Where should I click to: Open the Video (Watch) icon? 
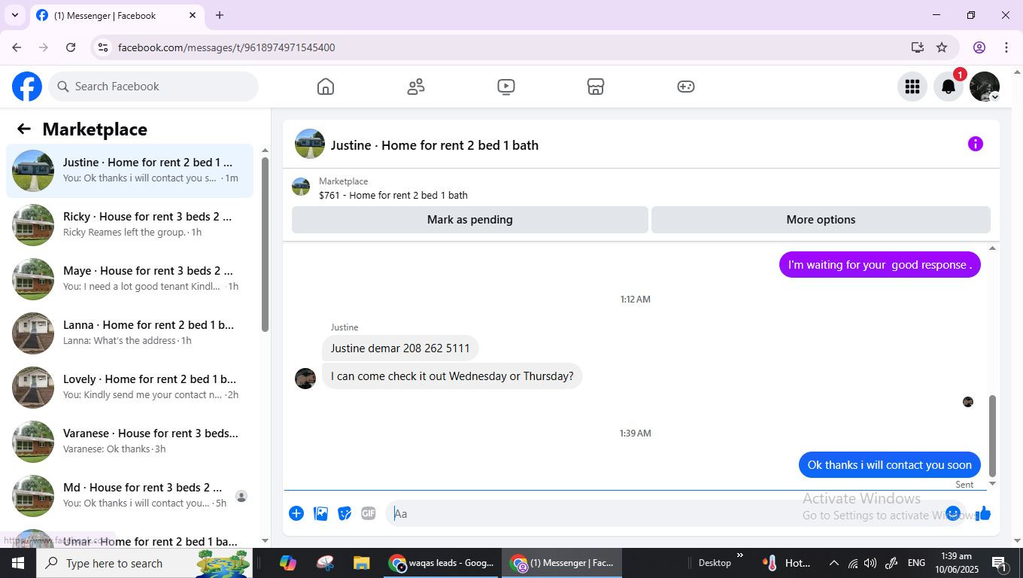[506, 87]
